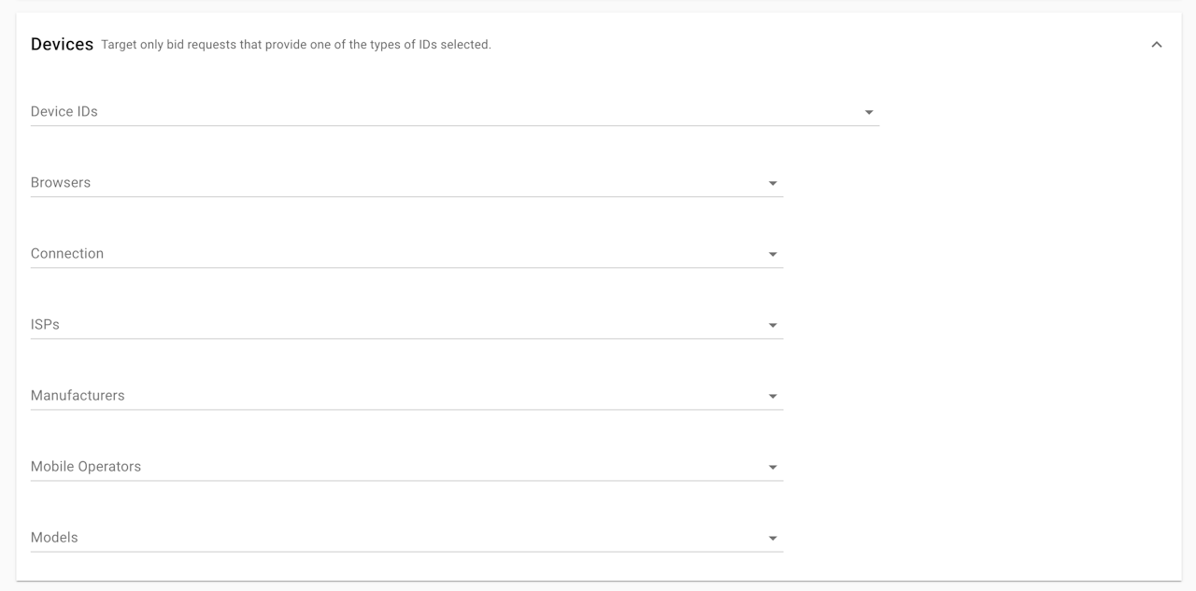Click the Mobile Operators dropdown arrow

click(x=773, y=467)
